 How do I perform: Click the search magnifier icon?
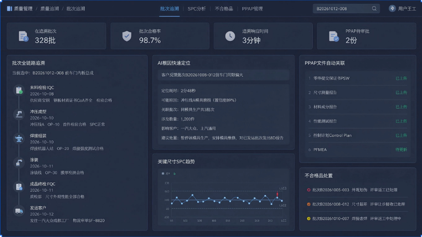[374, 9]
